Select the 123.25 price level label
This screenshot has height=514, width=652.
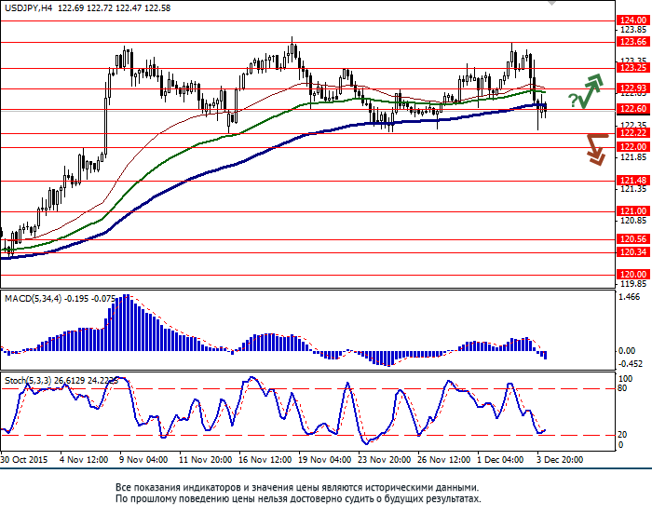tap(633, 68)
